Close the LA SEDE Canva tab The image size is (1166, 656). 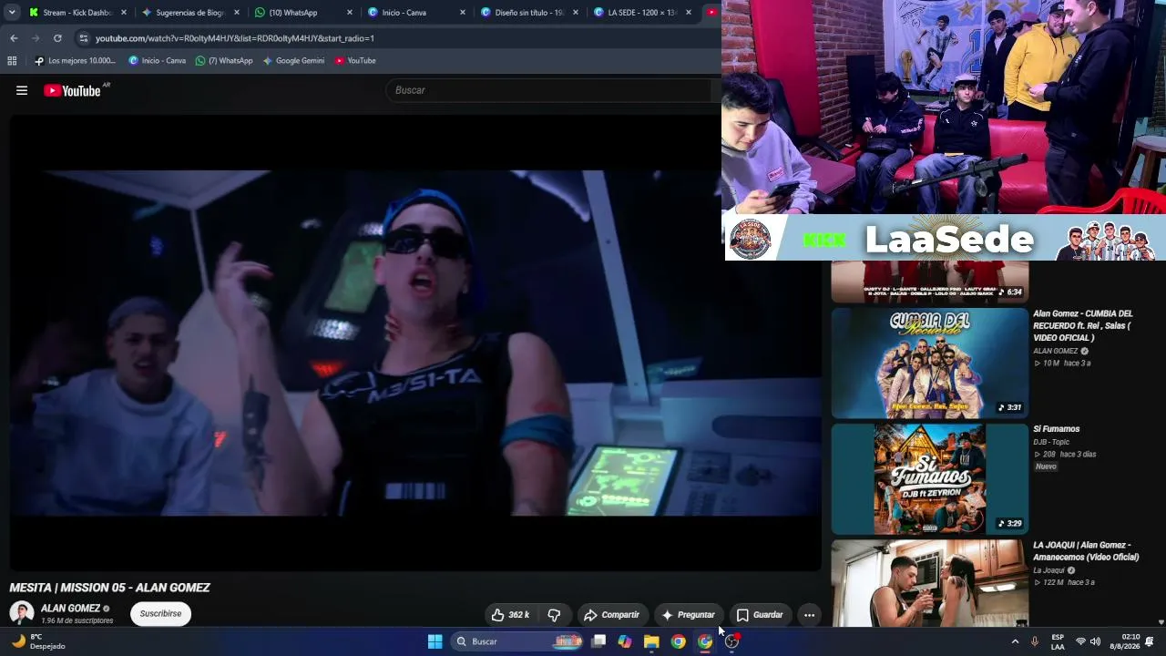(x=688, y=13)
